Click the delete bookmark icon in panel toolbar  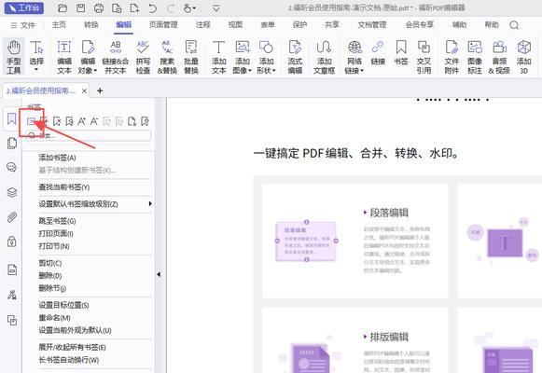(57, 121)
